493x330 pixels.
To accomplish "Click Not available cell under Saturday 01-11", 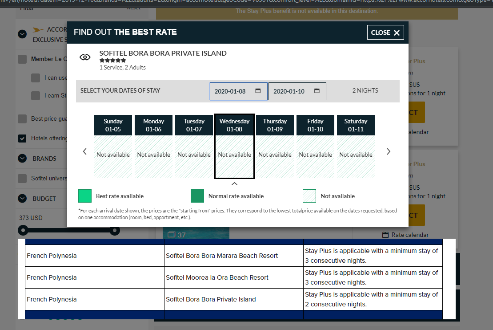I will pos(356,156).
